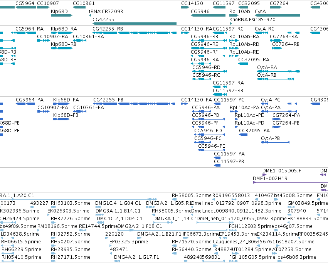
Task: Click the CG10907-RA transcript label
Action: pyautogui.click(x=52, y=36)
